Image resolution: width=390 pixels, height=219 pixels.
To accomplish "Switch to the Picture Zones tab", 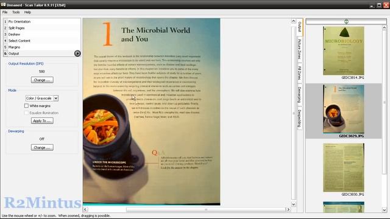I will (300, 49).
